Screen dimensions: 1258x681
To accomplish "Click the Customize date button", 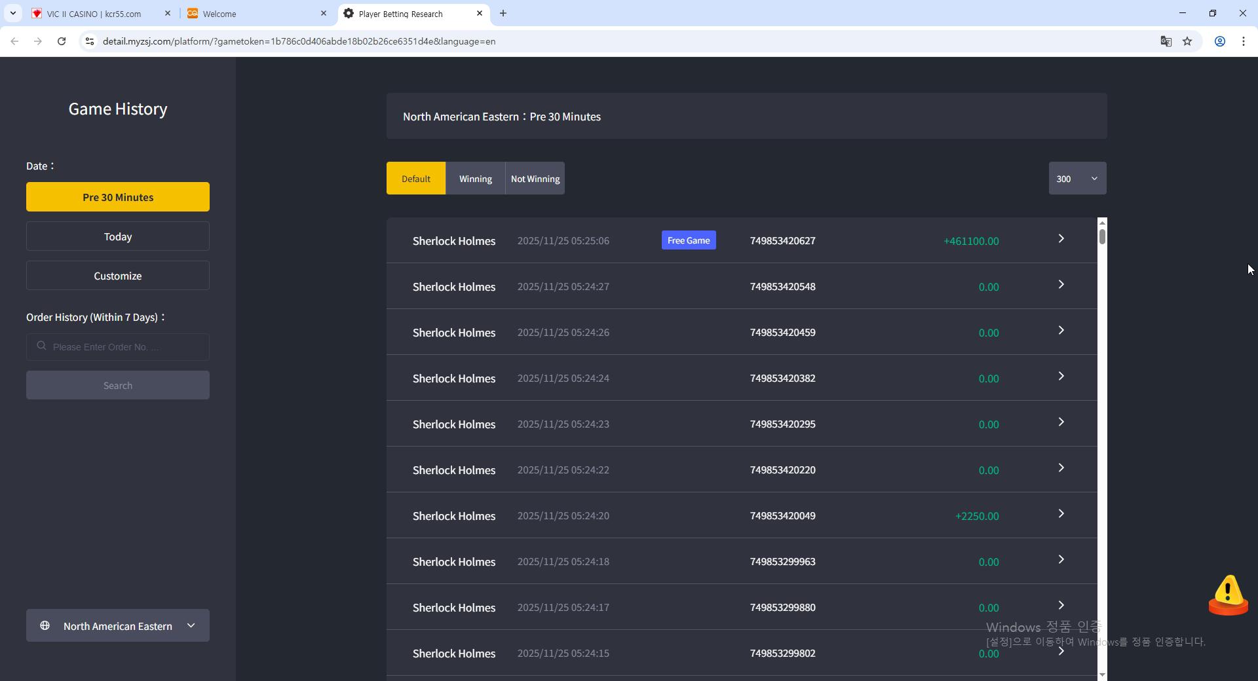I will click(118, 276).
